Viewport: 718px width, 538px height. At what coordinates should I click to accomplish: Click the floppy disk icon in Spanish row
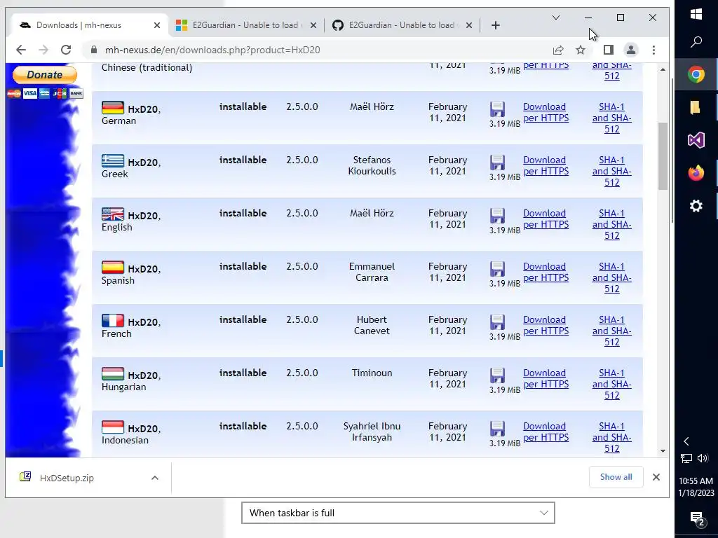click(497, 269)
